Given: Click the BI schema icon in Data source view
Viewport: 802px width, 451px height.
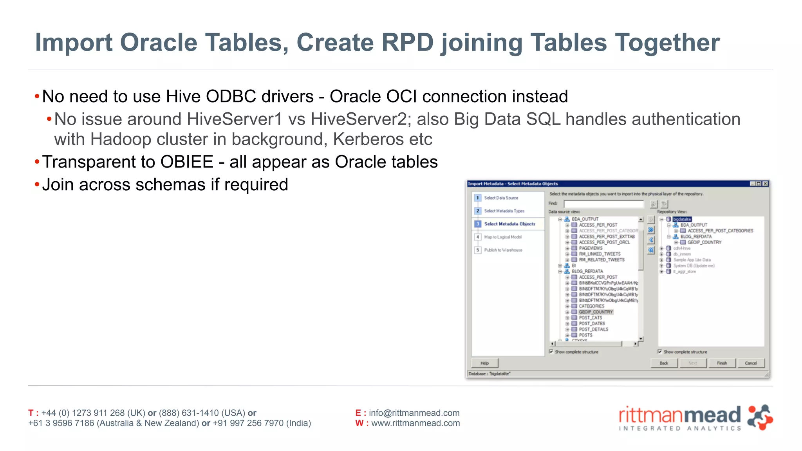Looking at the screenshot, I should 567,265.
